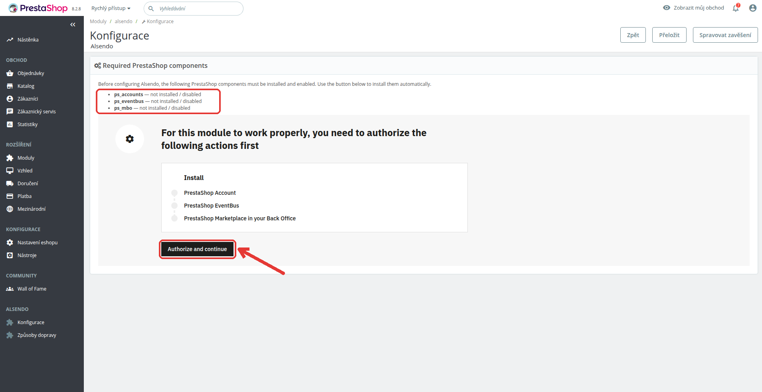The height and width of the screenshot is (392, 762).
Task: Click Authorize and continue button
Action: tap(197, 249)
